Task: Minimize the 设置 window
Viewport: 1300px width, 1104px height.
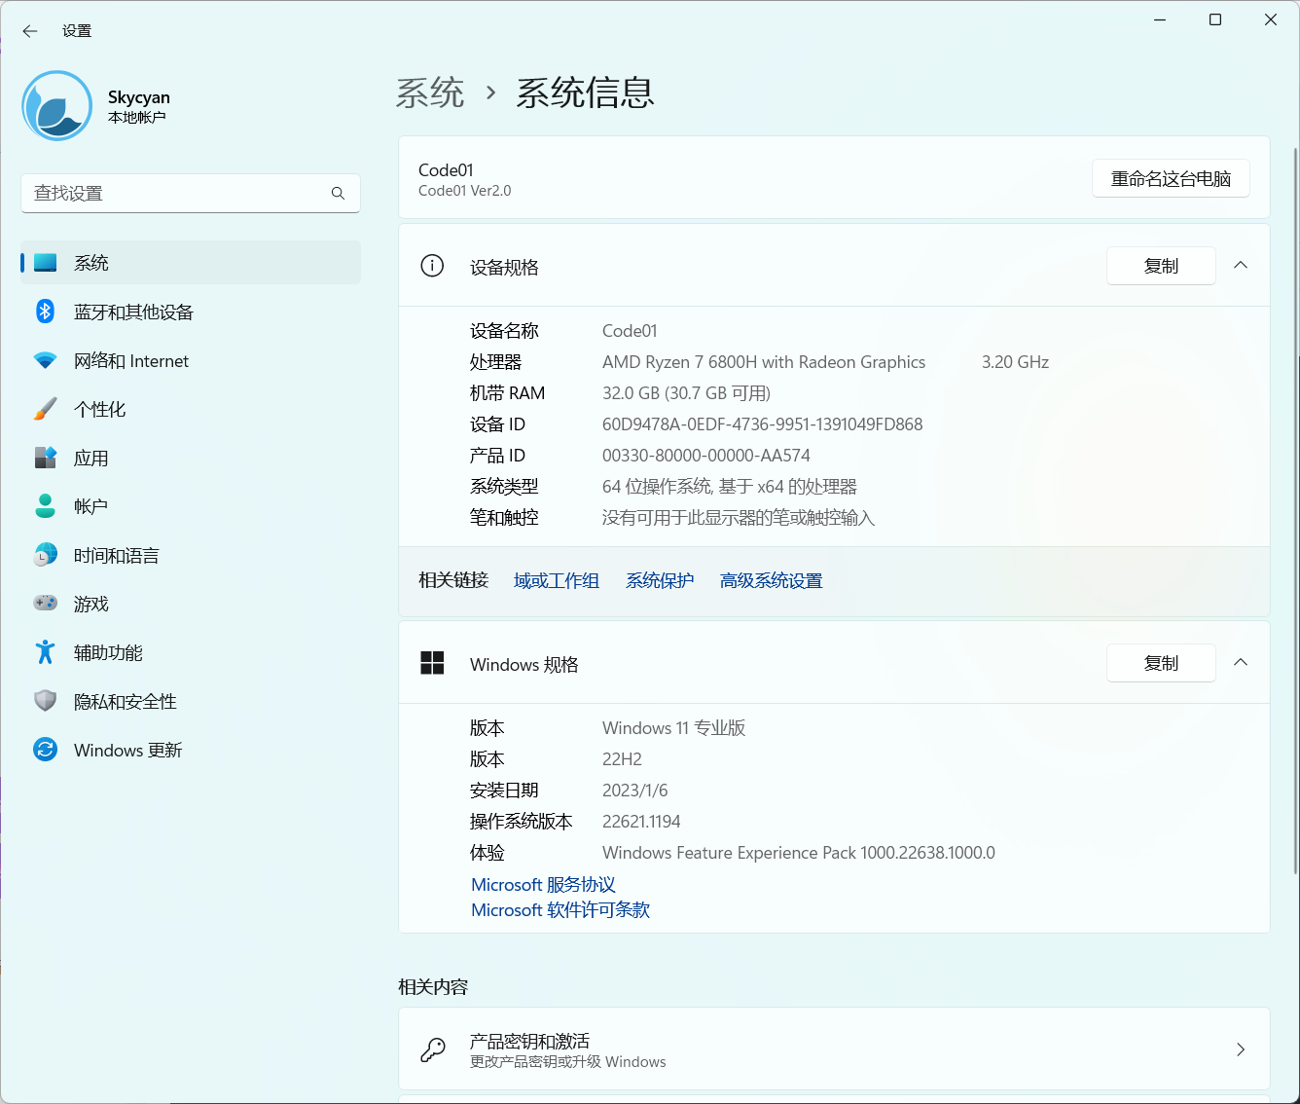Action: coord(1160,19)
